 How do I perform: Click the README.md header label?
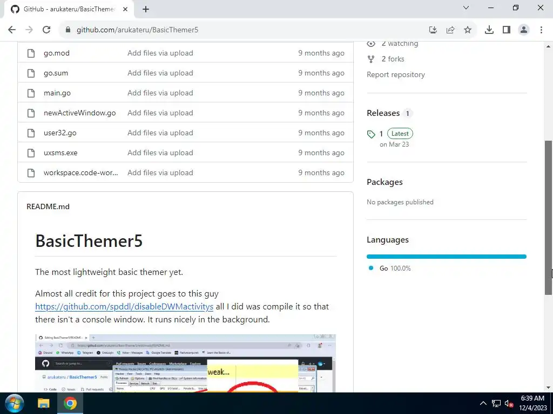click(x=48, y=206)
